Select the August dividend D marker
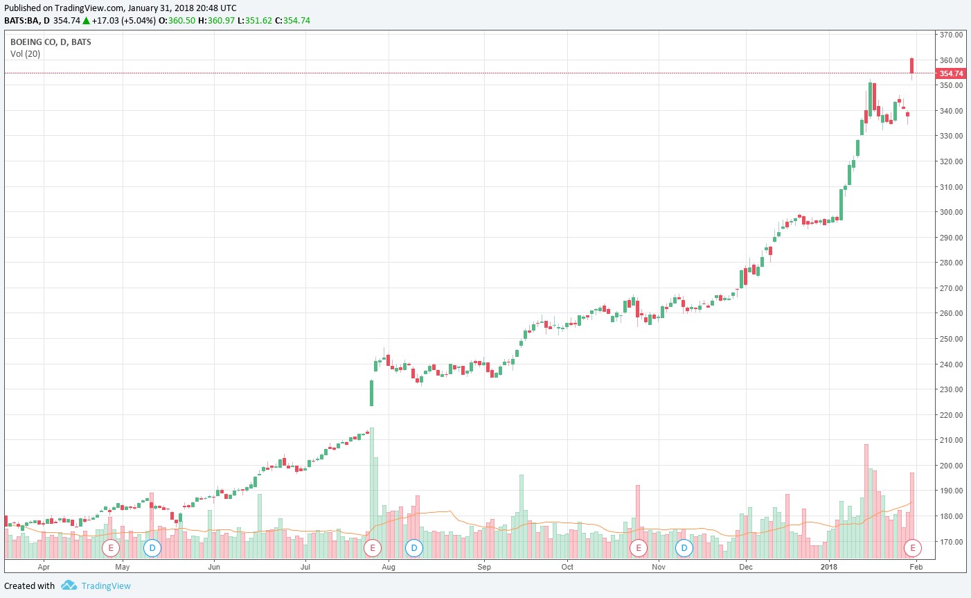Viewport: 971px width, 598px height. coord(414,548)
